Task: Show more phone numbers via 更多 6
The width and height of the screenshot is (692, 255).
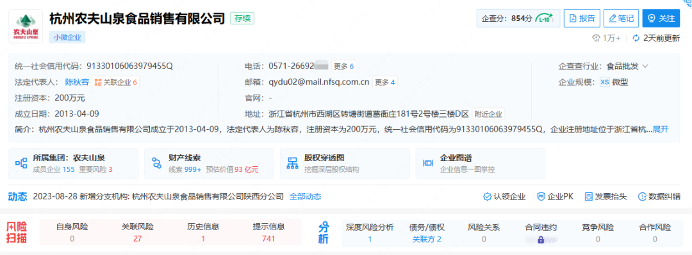Action: [344, 66]
